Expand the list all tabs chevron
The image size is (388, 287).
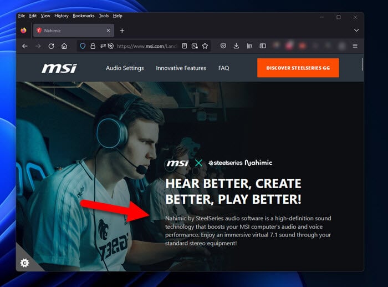[x=356, y=31]
